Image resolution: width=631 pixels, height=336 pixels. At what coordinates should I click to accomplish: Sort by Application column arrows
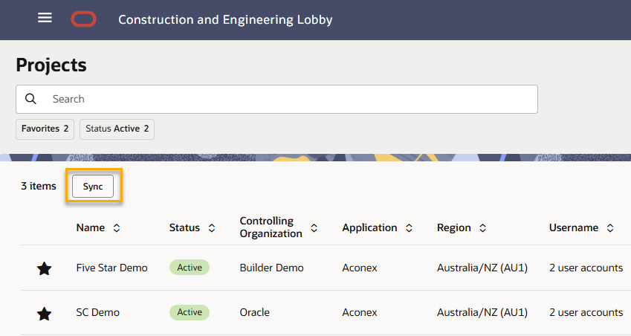409,228
